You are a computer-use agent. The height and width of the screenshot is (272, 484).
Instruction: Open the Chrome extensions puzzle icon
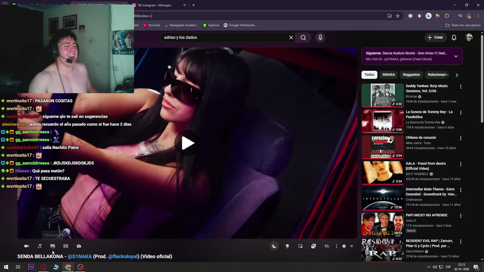[x=447, y=16]
